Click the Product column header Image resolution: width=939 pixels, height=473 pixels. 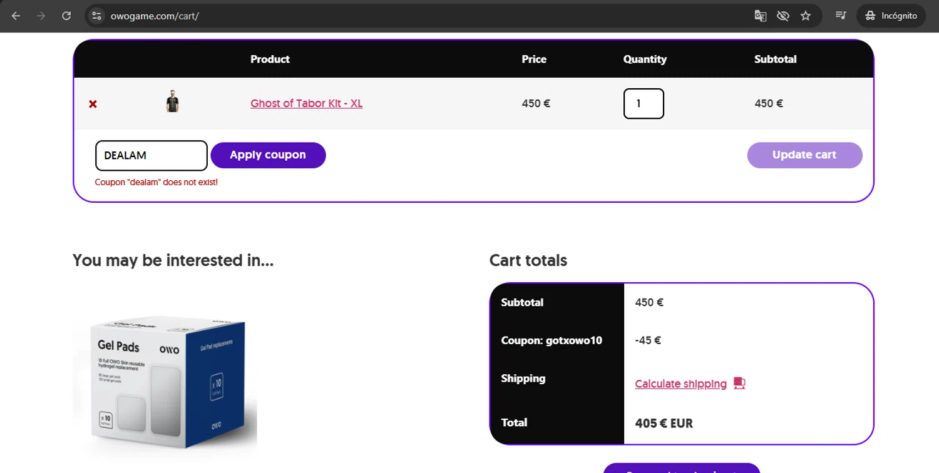270,59
